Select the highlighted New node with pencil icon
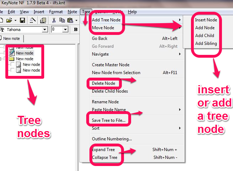Viewport: 233px width, 171px height. click(x=25, y=53)
